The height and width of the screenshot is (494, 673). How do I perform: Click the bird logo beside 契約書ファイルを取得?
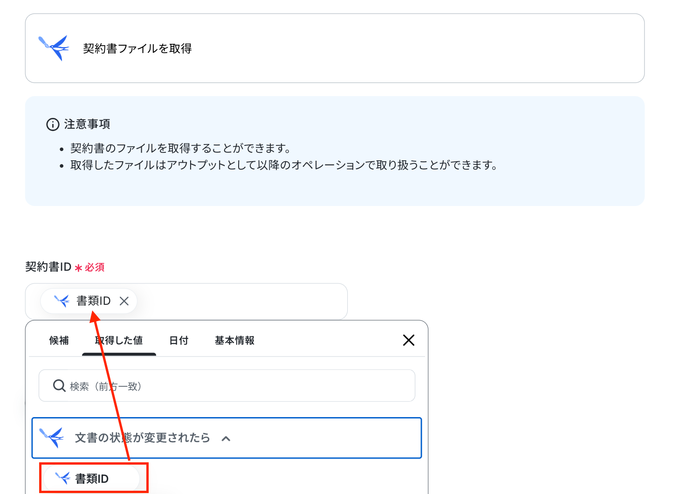(x=54, y=48)
